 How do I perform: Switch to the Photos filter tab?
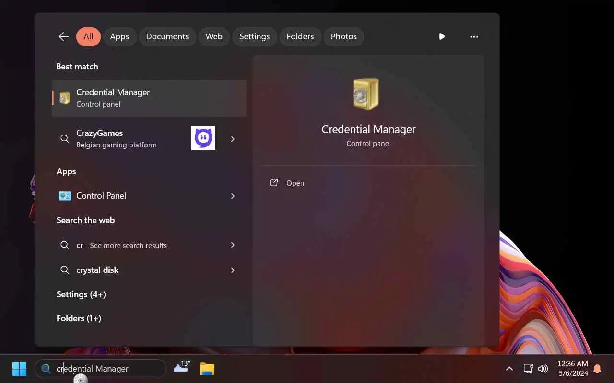point(344,36)
